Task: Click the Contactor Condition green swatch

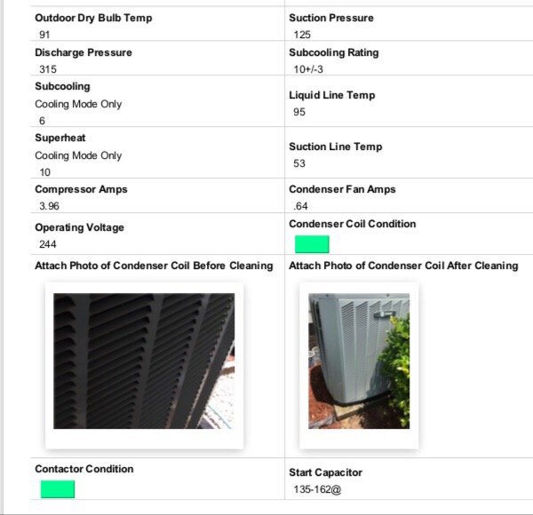Action: click(x=58, y=489)
